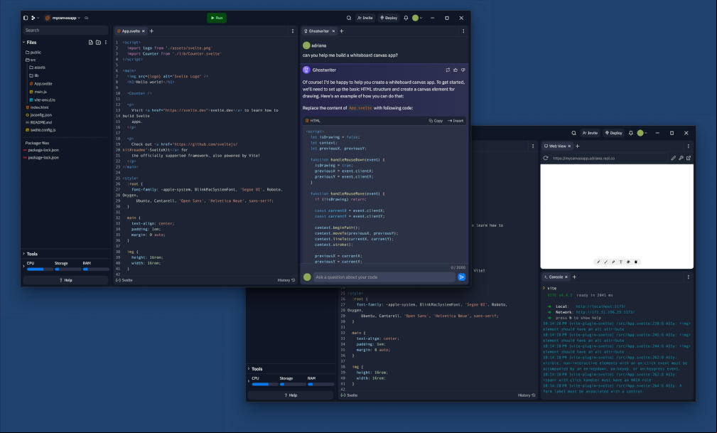The width and height of the screenshot is (717, 433).
Task: Open index.html in the file tree
Action: tap(37, 107)
